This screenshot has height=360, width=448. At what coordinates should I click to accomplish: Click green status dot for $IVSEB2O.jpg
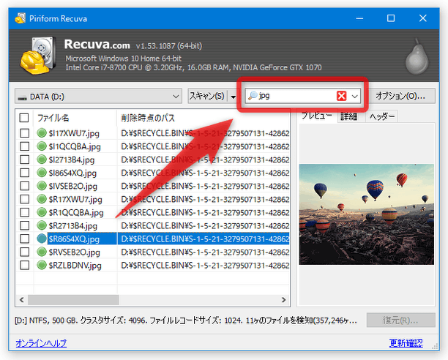tap(42, 186)
